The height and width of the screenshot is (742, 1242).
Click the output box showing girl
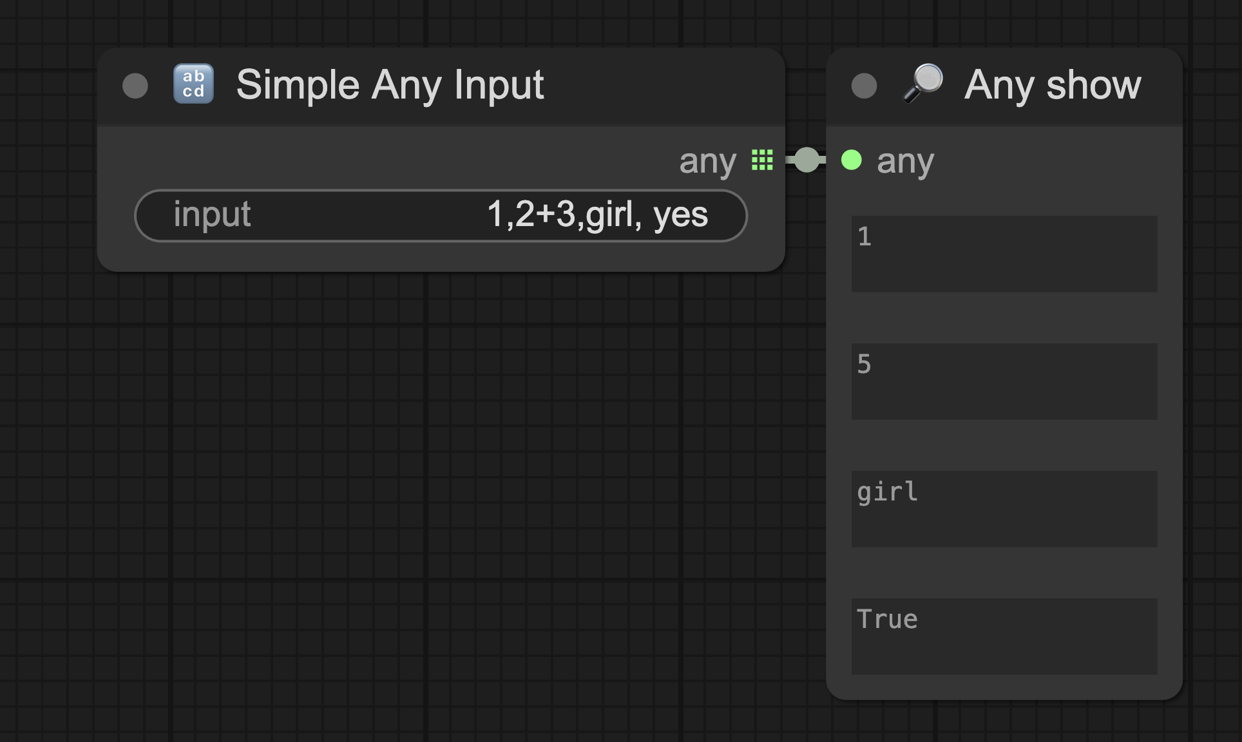1004,509
